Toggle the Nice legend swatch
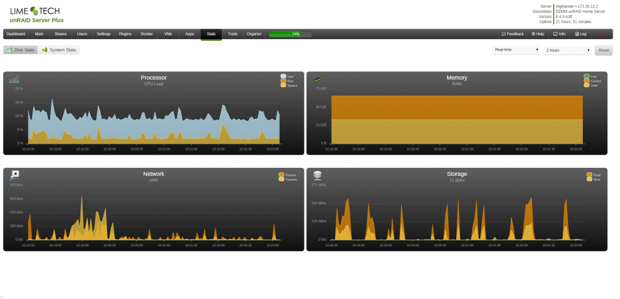Screen dimensions: 620x299 (x=283, y=80)
